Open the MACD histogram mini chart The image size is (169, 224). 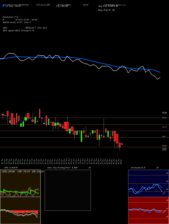[20, 210]
